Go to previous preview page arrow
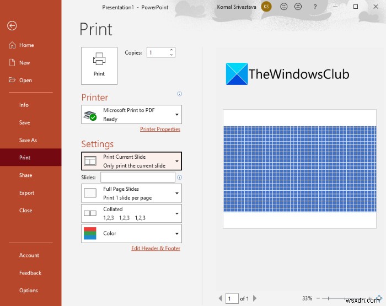Screen dimensions: 386x306 click(221, 298)
